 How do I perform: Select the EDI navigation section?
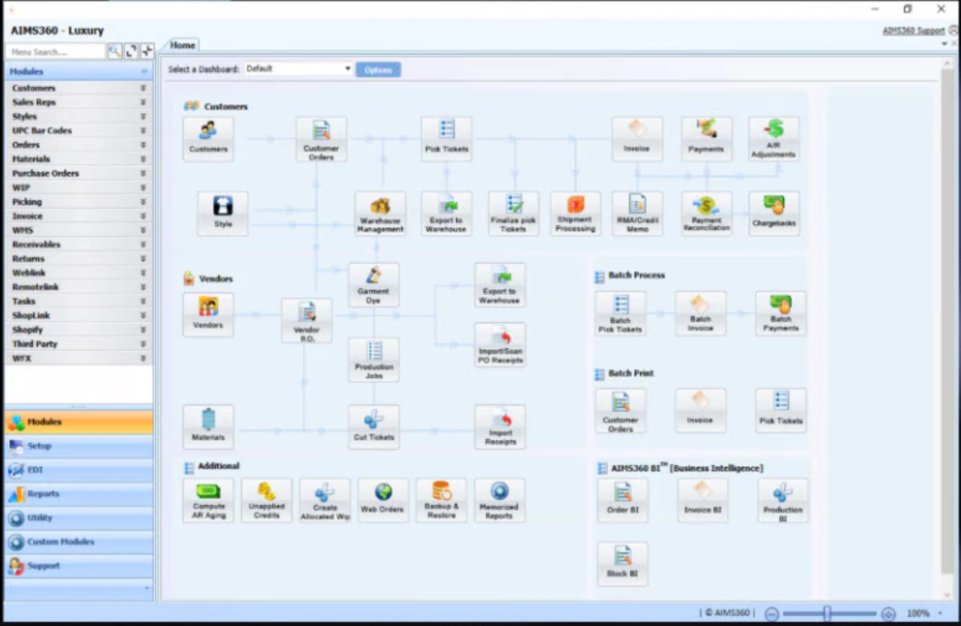[x=79, y=470]
